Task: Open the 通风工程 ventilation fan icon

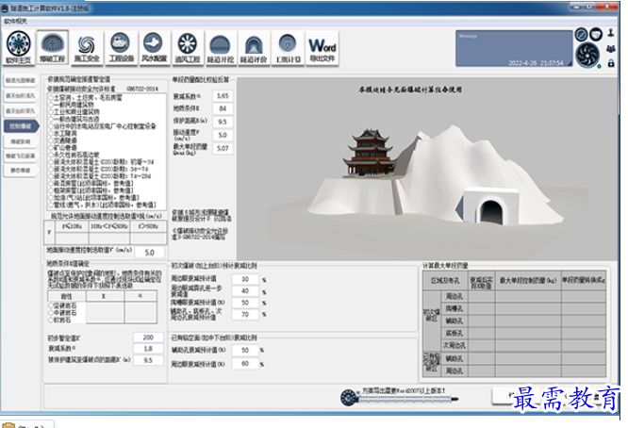Action: (188, 48)
